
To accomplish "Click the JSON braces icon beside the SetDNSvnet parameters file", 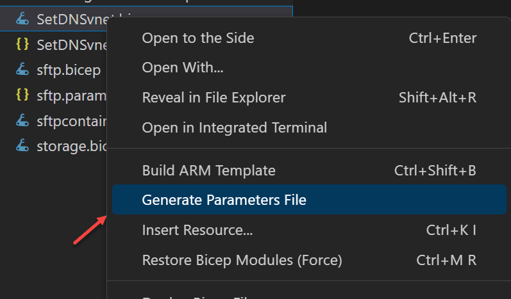I will 22,44.
